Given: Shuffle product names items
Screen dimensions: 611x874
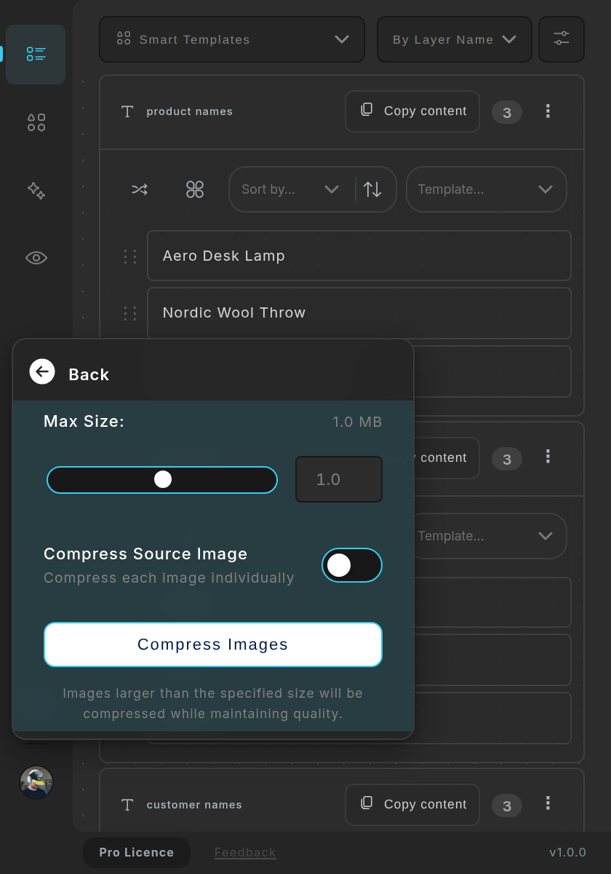Looking at the screenshot, I should [140, 189].
